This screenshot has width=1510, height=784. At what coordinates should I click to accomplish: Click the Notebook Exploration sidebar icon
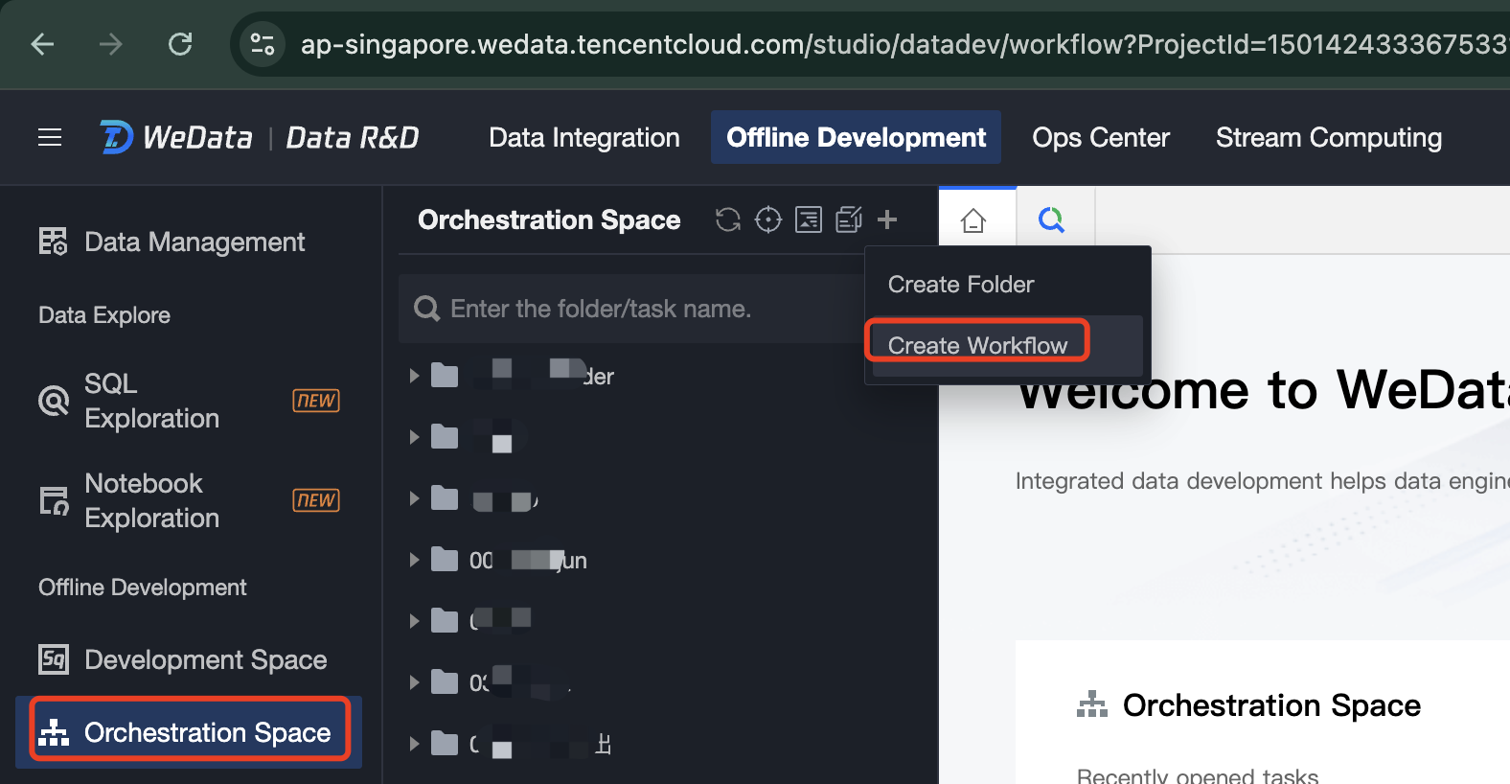[x=53, y=500]
